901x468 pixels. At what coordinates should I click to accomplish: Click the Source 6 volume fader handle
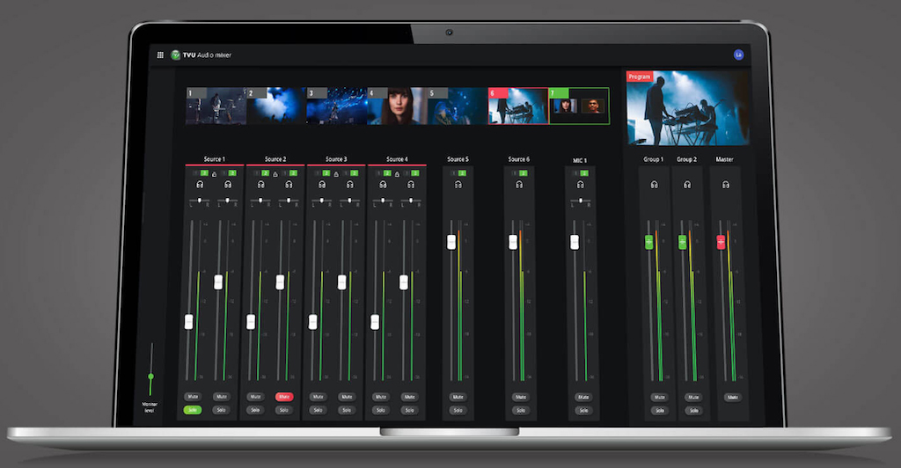click(x=513, y=242)
